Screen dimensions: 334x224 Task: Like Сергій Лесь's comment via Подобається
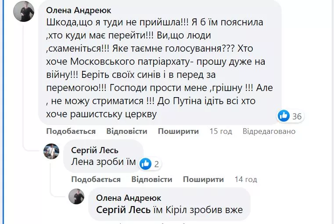point(96,179)
